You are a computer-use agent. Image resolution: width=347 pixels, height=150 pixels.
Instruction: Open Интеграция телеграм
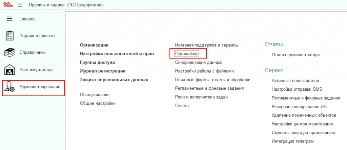click(293, 141)
